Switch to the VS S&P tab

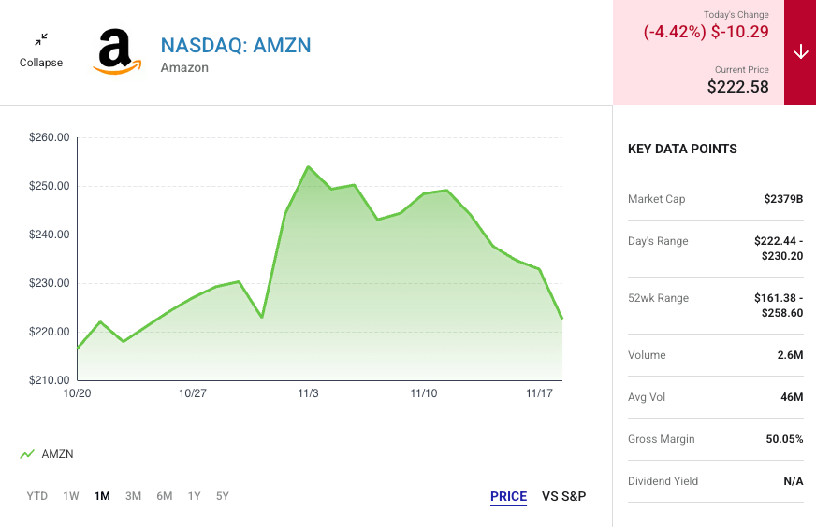563,496
